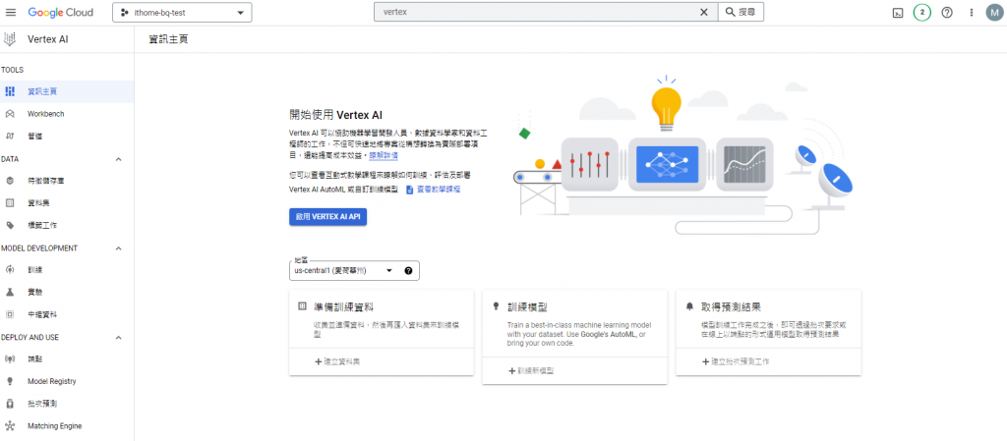Click the 取得預測結果 card heading
The width and height of the screenshot is (1007, 441).
[x=732, y=307]
